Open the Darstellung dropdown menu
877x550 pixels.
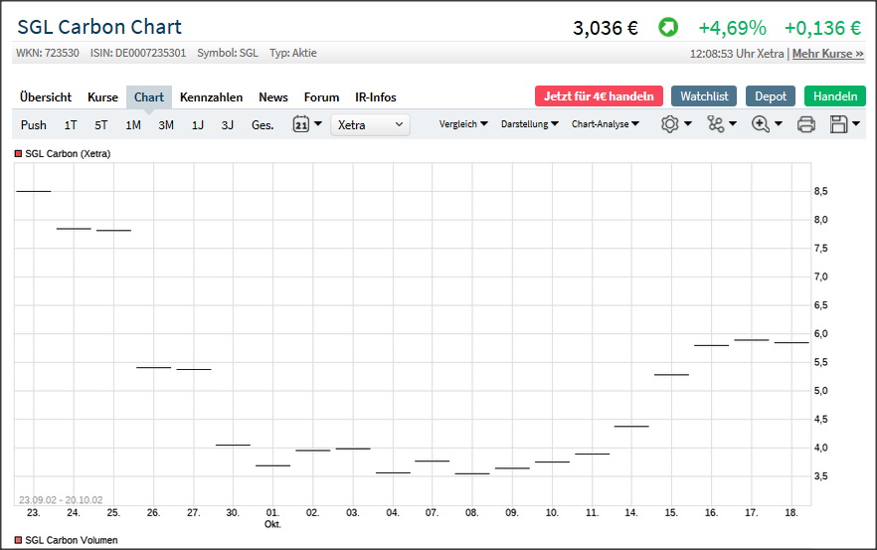[530, 124]
